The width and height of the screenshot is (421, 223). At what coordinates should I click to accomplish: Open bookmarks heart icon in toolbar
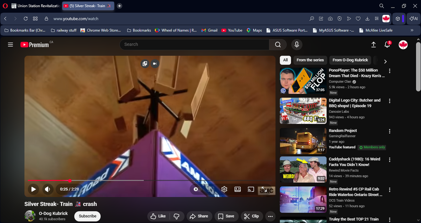[358, 19]
